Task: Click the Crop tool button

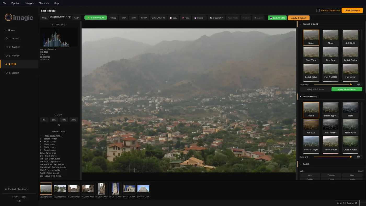Action: [x=113, y=18]
